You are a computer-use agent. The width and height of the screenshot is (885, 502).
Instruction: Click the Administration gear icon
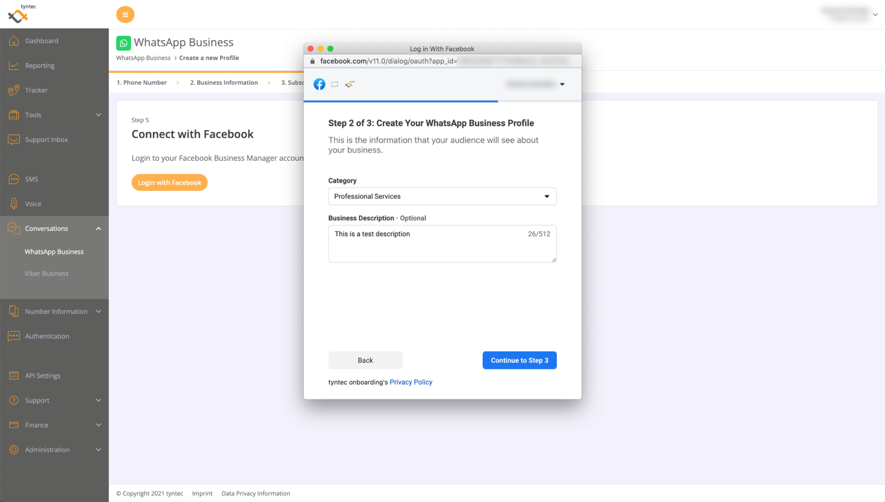click(14, 450)
